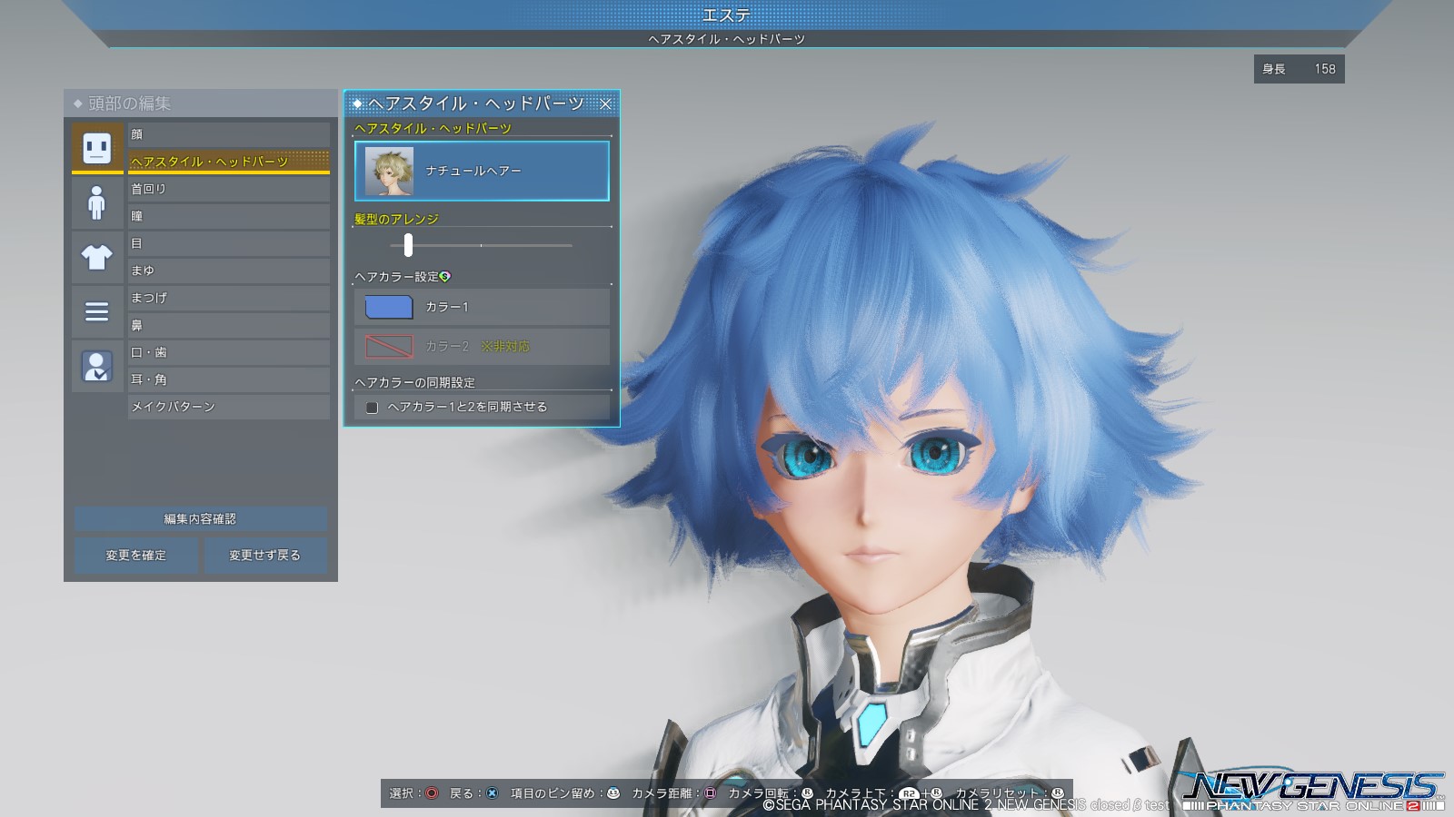Click the 頭部の編集 panel header

tap(201, 103)
